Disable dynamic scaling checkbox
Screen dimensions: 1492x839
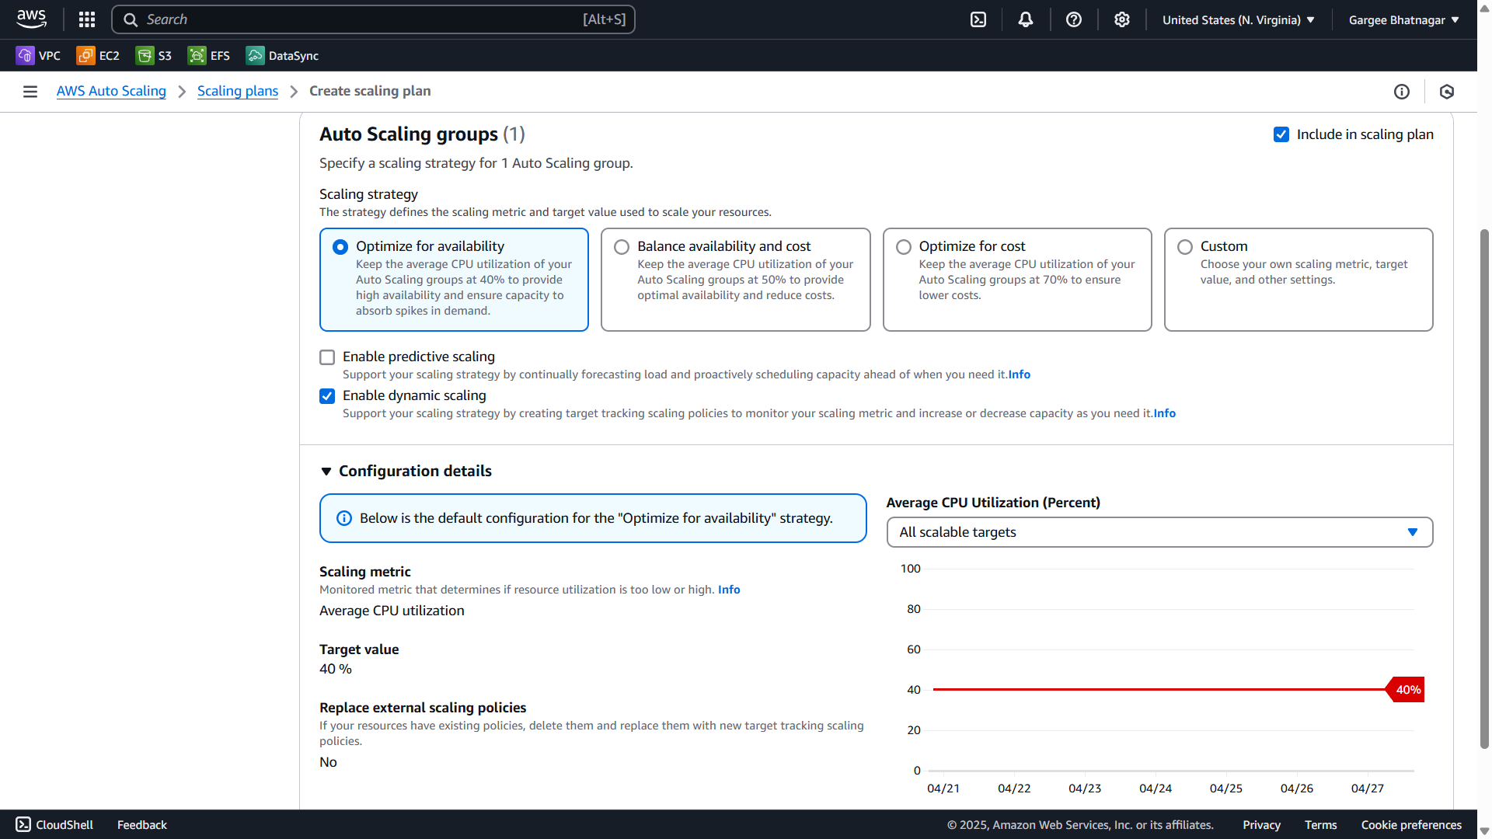tap(327, 396)
